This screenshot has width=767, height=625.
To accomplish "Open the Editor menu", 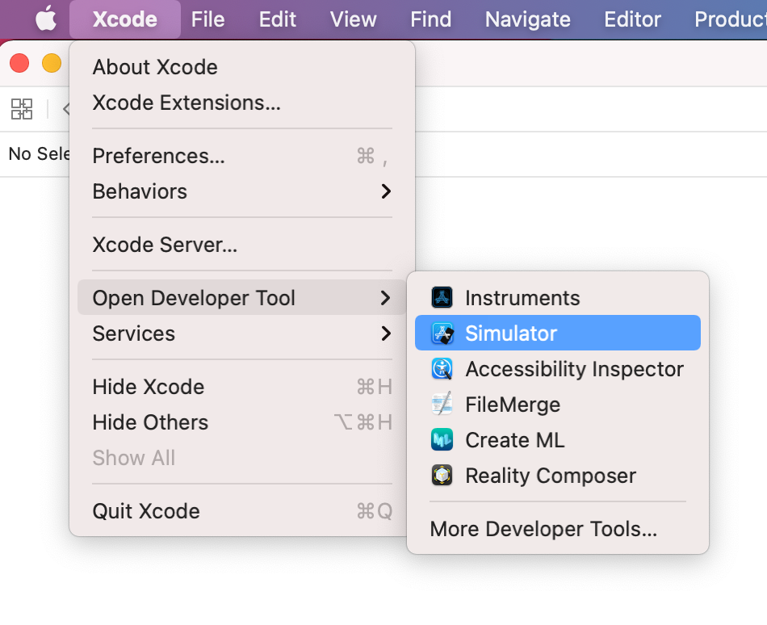I will (x=632, y=19).
